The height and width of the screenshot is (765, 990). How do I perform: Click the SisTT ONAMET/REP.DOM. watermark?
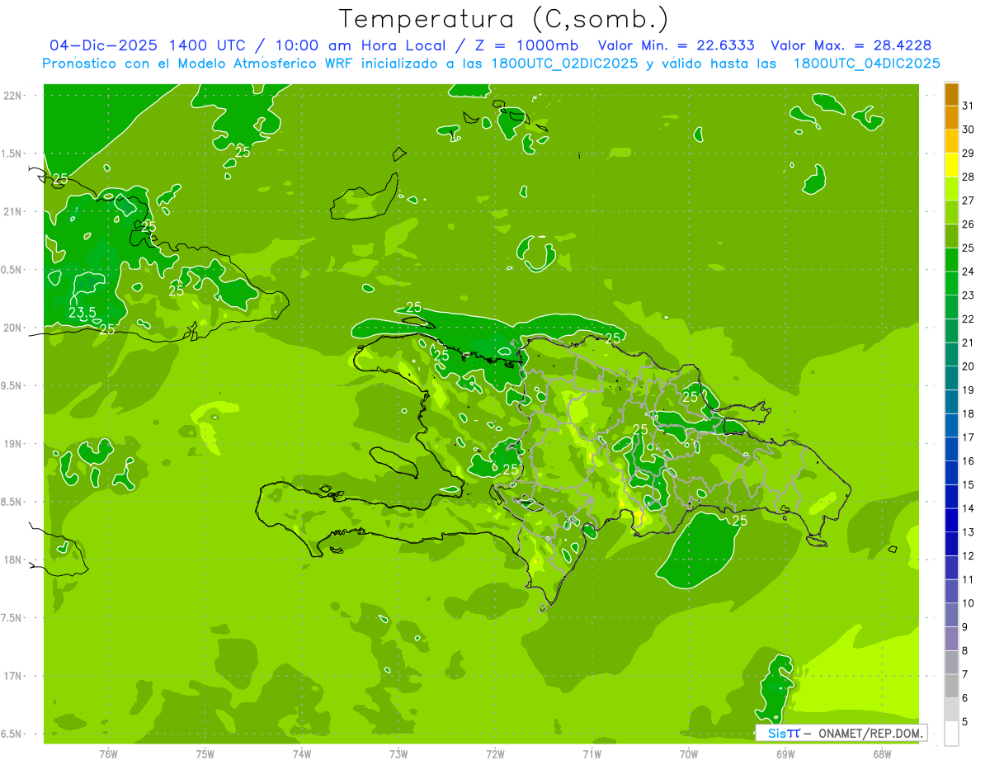point(841,733)
